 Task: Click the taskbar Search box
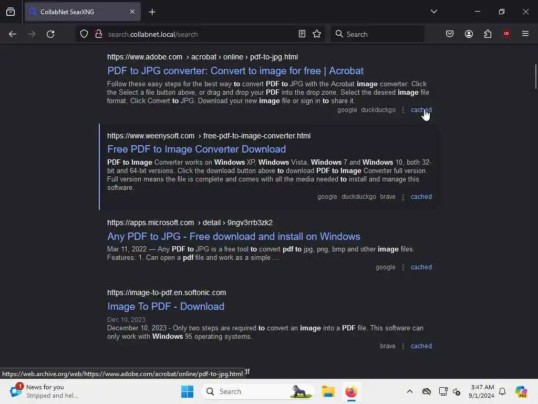coord(257,391)
